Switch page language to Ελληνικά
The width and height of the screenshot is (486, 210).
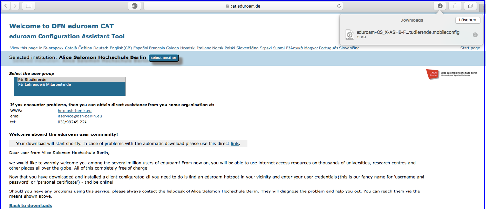[x=295, y=48]
